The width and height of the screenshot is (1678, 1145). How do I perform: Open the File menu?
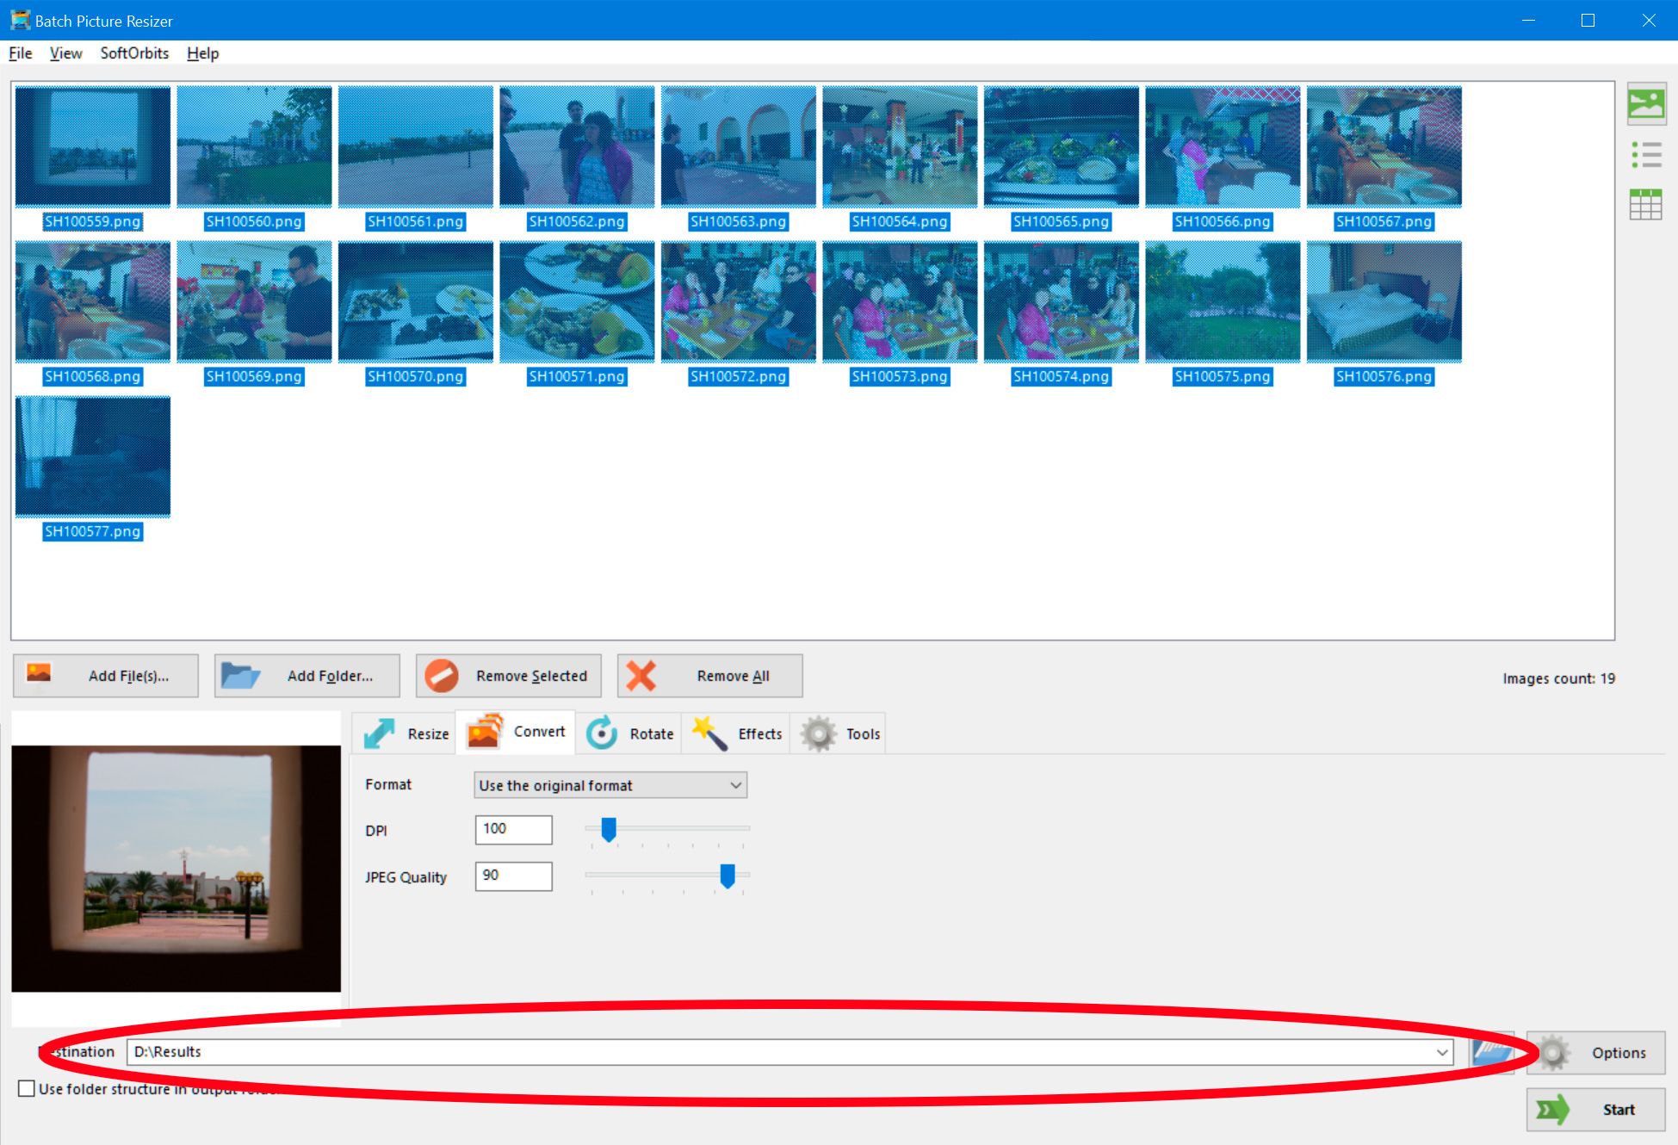coord(21,53)
